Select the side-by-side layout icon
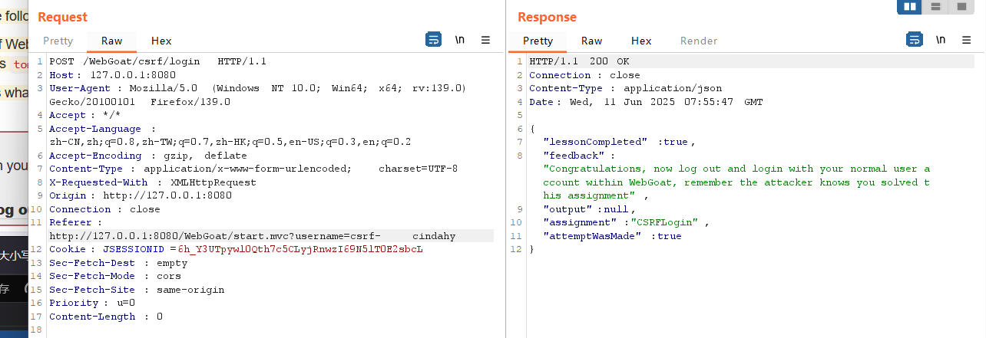986x338 pixels. 909,7
